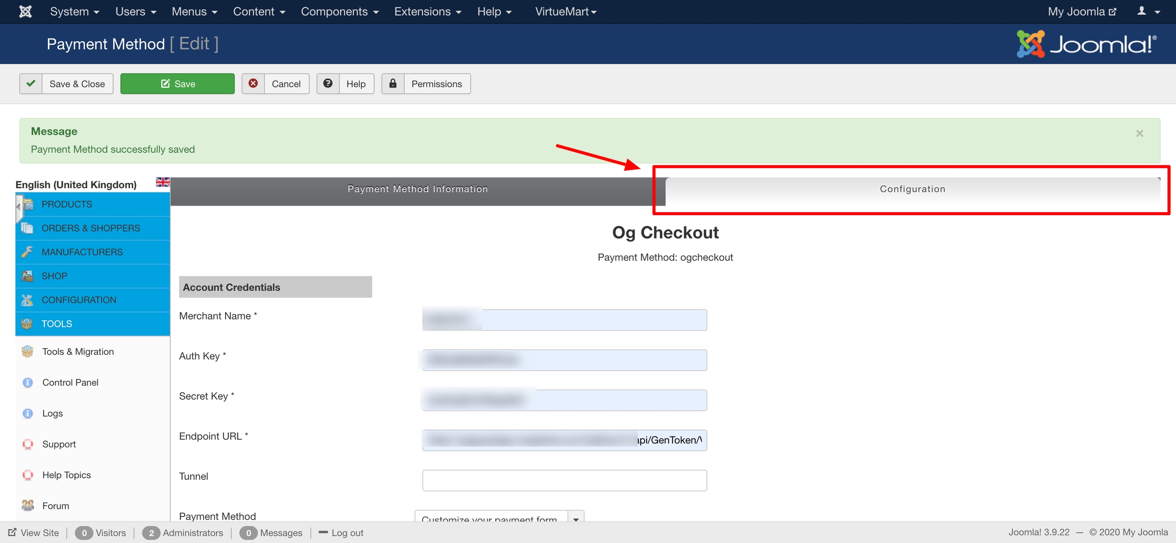This screenshot has width=1176, height=543.
Task: Click the Save & Close button
Action: pos(66,84)
